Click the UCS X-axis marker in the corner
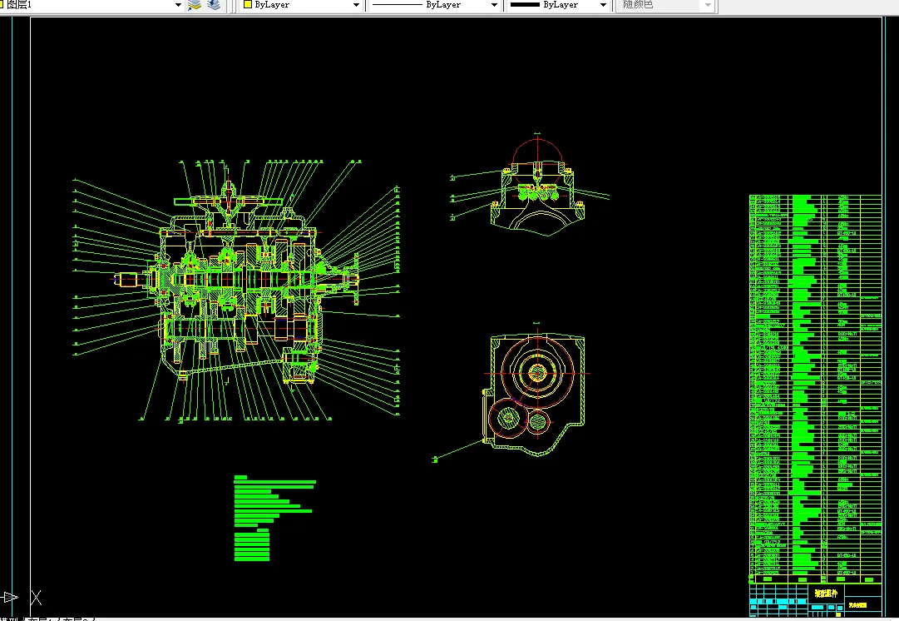Screen dimensions: 899x621 [36, 598]
